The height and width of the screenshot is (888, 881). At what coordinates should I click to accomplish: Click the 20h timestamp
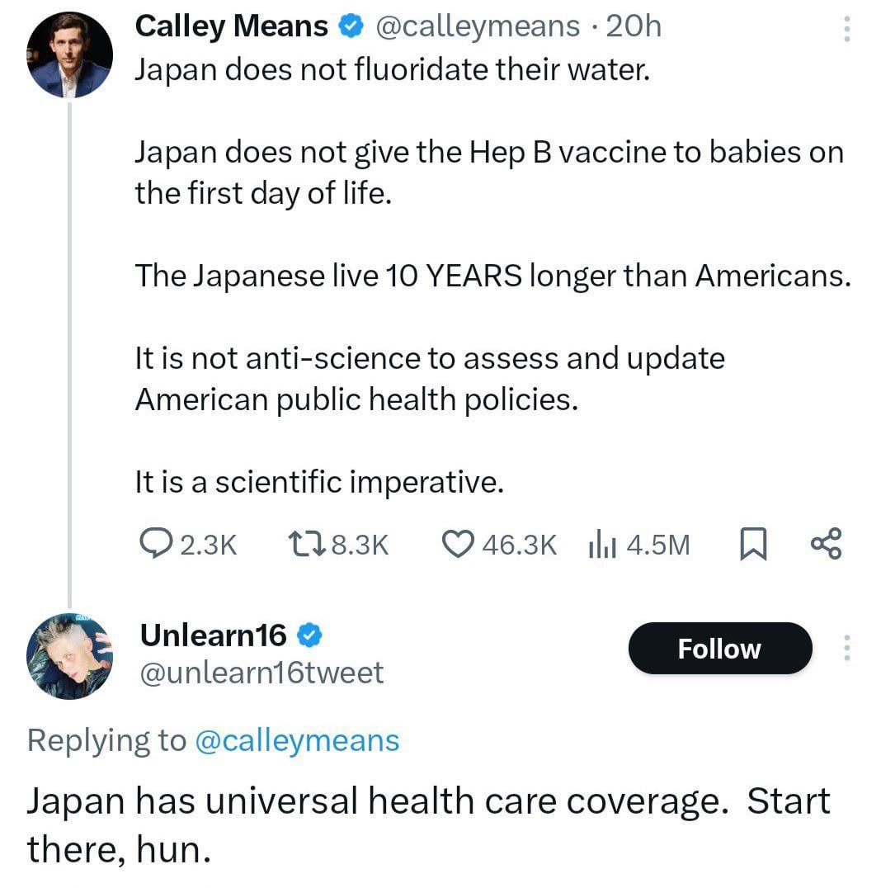[634, 26]
